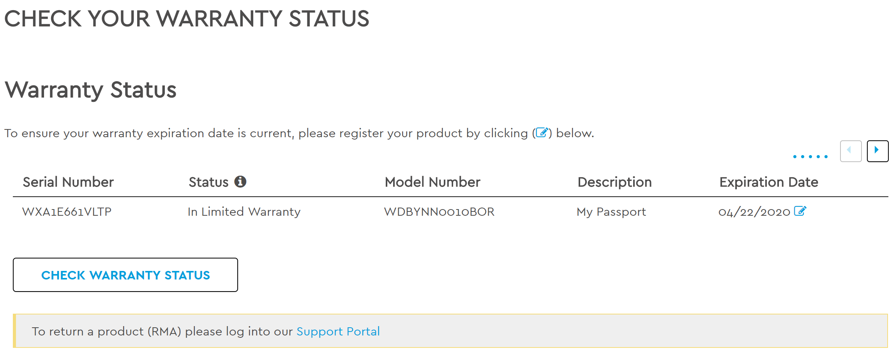Click the My Passport description cell

[x=611, y=212]
